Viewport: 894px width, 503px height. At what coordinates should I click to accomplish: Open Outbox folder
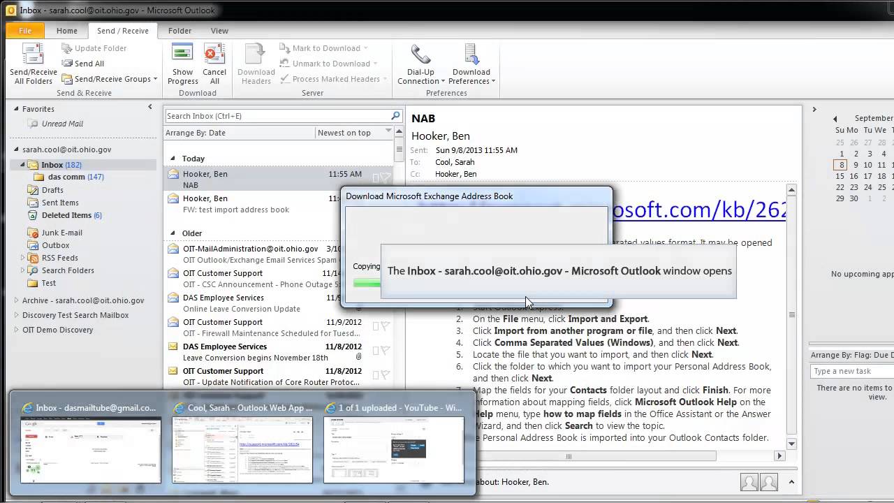pyautogui.click(x=55, y=245)
